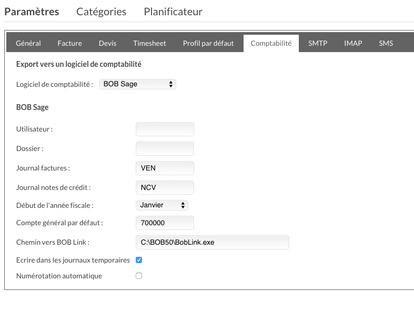414x311 pixels.
Task: Open the Profil par défaut tab
Action: 208,43
